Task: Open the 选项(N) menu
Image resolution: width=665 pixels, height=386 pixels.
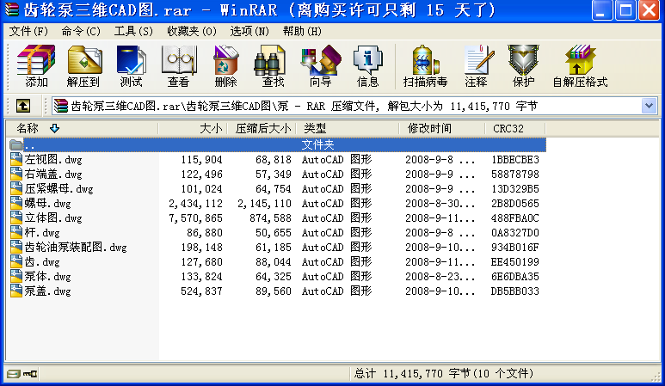Action: tap(249, 31)
